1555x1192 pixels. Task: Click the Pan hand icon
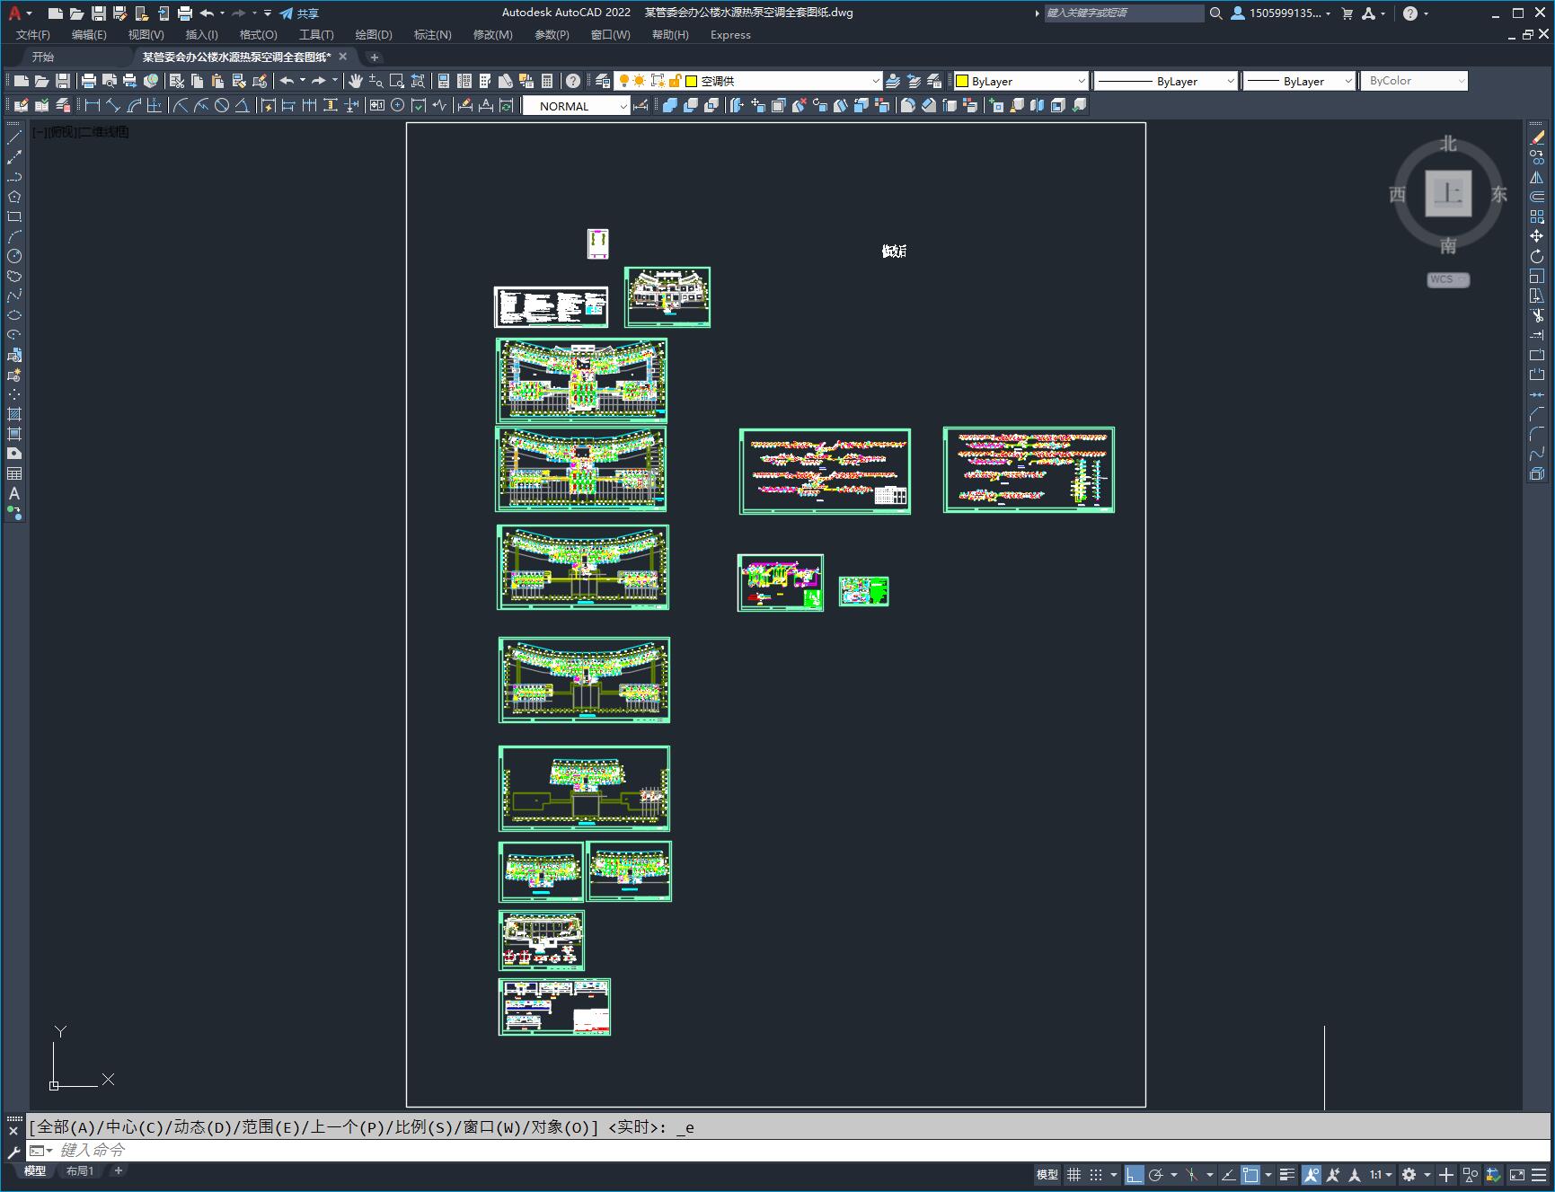[356, 81]
